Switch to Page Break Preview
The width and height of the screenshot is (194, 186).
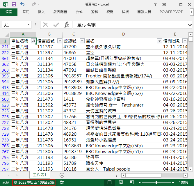point(132,183)
